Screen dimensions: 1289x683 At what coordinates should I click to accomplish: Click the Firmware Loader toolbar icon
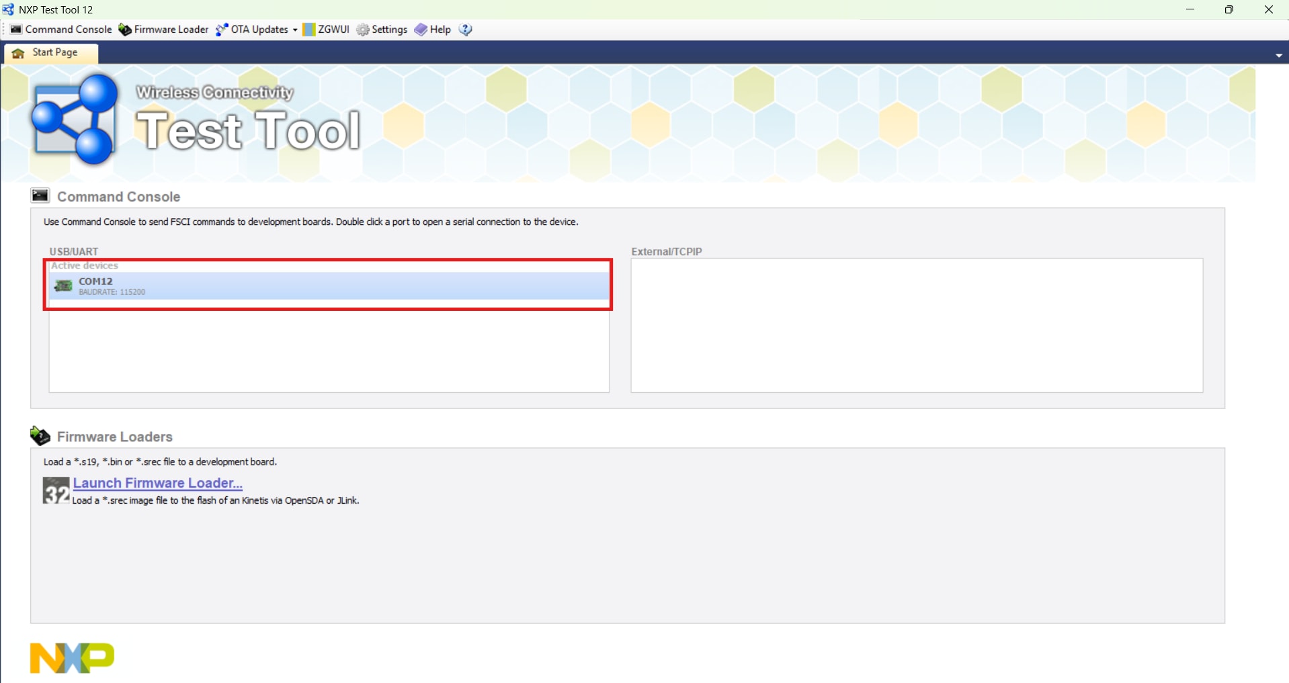(125, 30)
